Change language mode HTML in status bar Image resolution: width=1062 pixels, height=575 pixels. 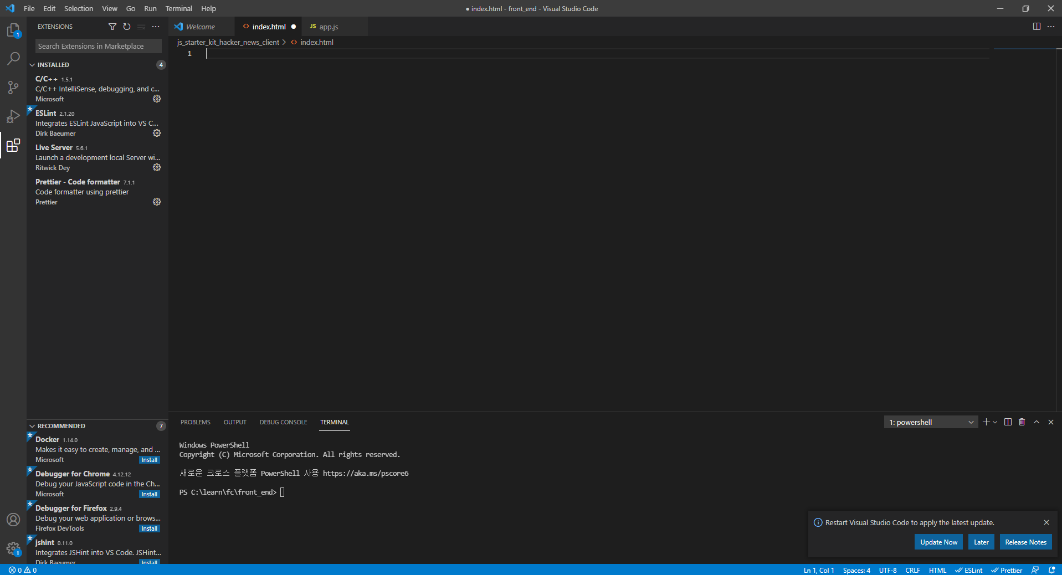937,570
